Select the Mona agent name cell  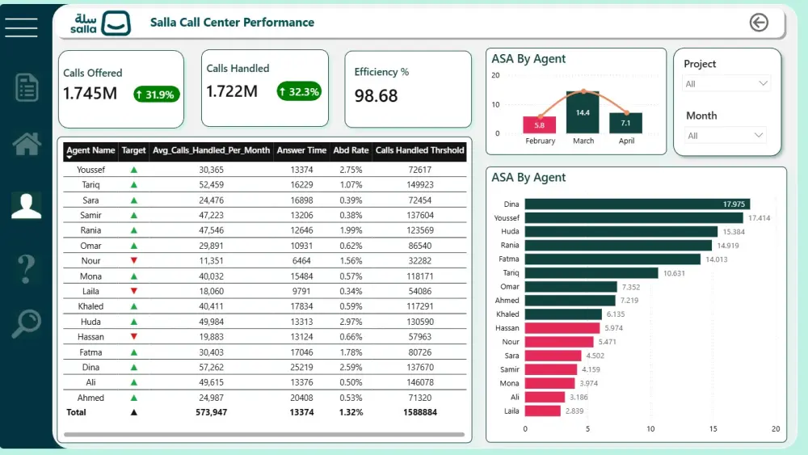[90, 276]
